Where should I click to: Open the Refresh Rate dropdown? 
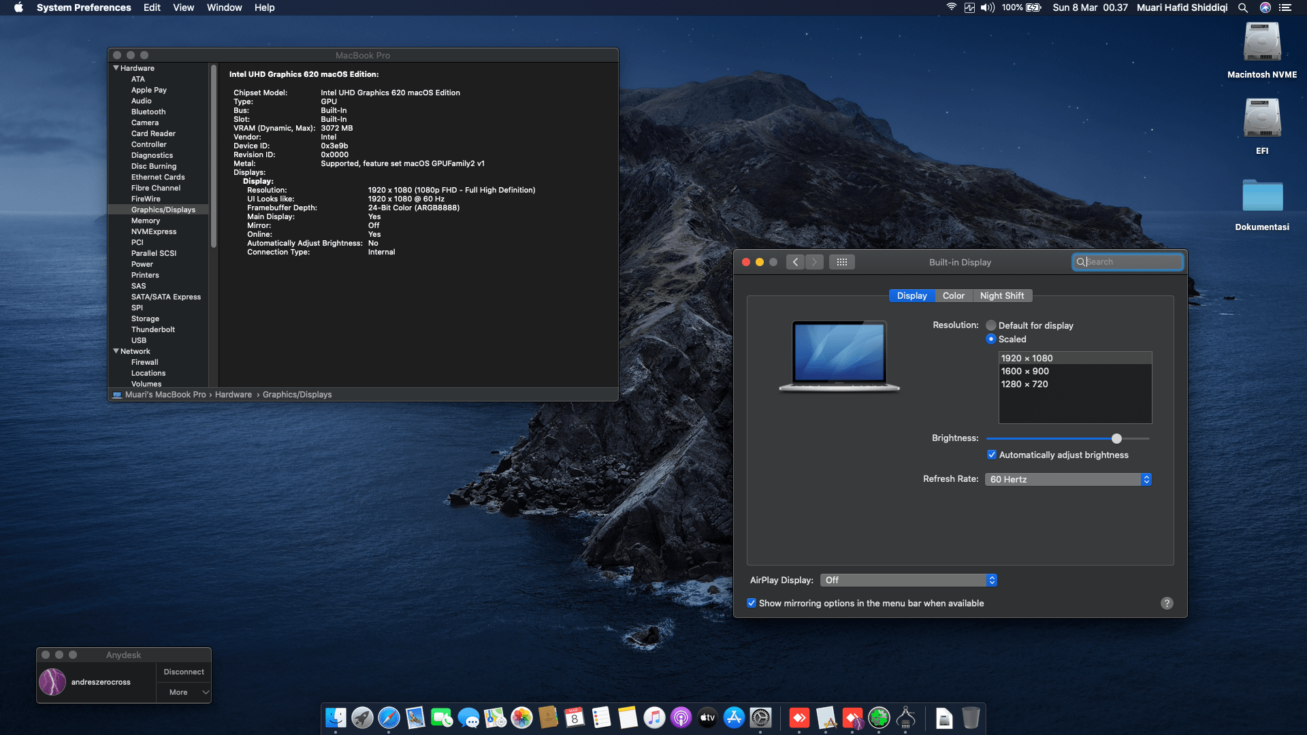1068,479
